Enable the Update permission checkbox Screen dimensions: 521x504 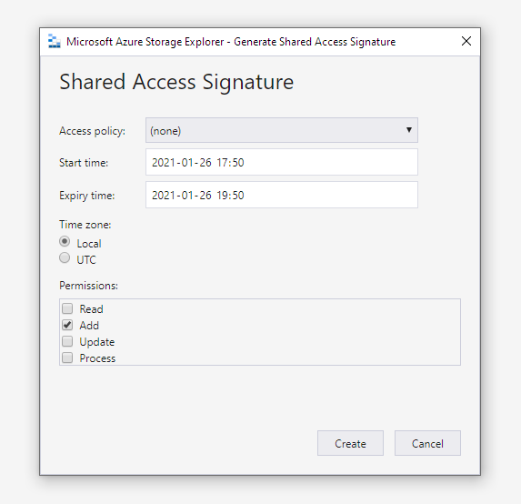click(x=67, y=341)
